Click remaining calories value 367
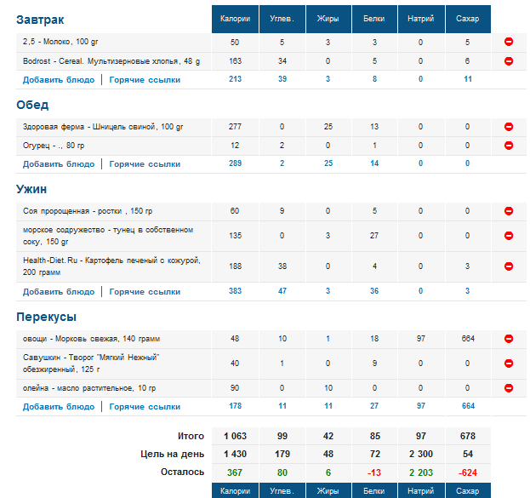This screenshot has width=530, height=498. tap(235, 472)
